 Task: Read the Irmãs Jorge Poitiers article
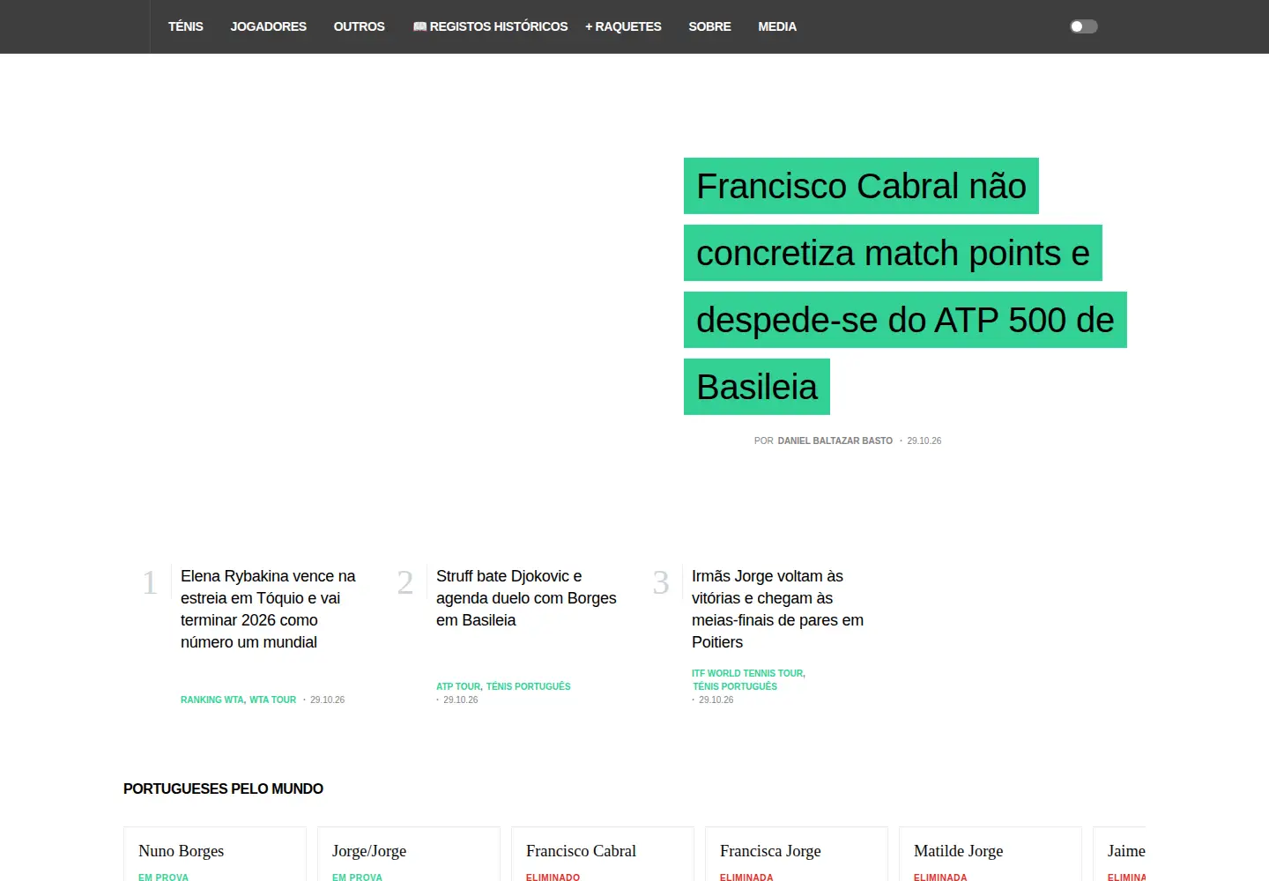[x=777, y=609]
